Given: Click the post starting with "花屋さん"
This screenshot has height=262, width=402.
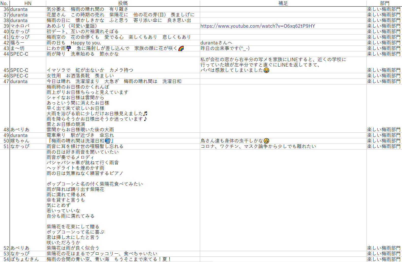Looking at the screenshot, I should click(120, 15).
